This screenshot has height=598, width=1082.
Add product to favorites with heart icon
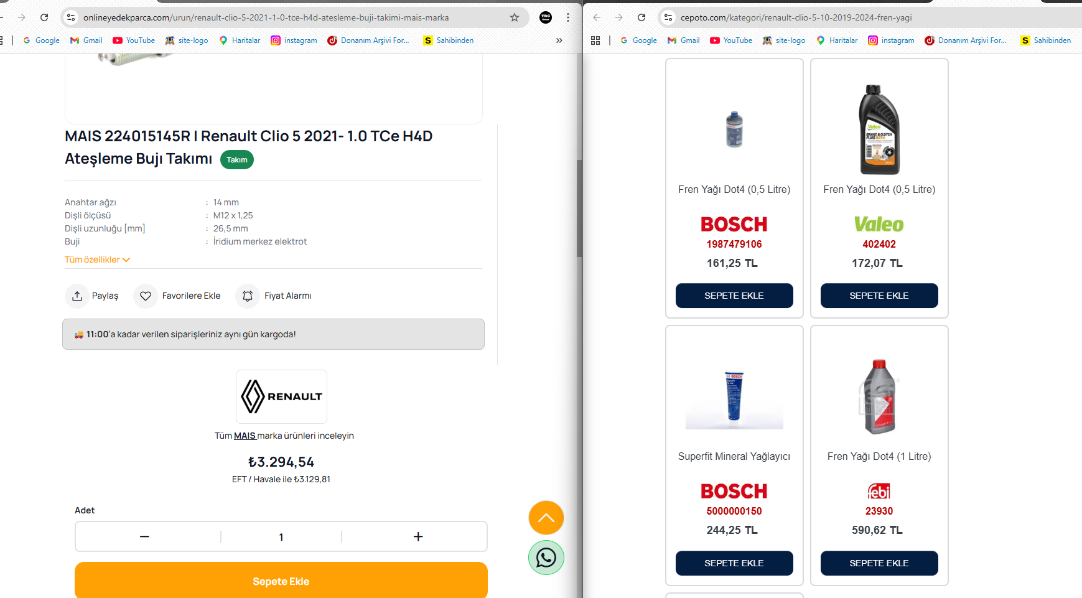pos(146,296)
